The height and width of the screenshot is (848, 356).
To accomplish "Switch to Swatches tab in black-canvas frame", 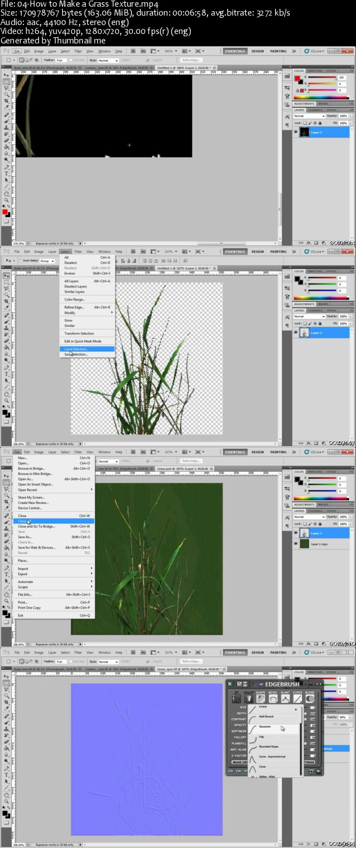I will (315, 71).
